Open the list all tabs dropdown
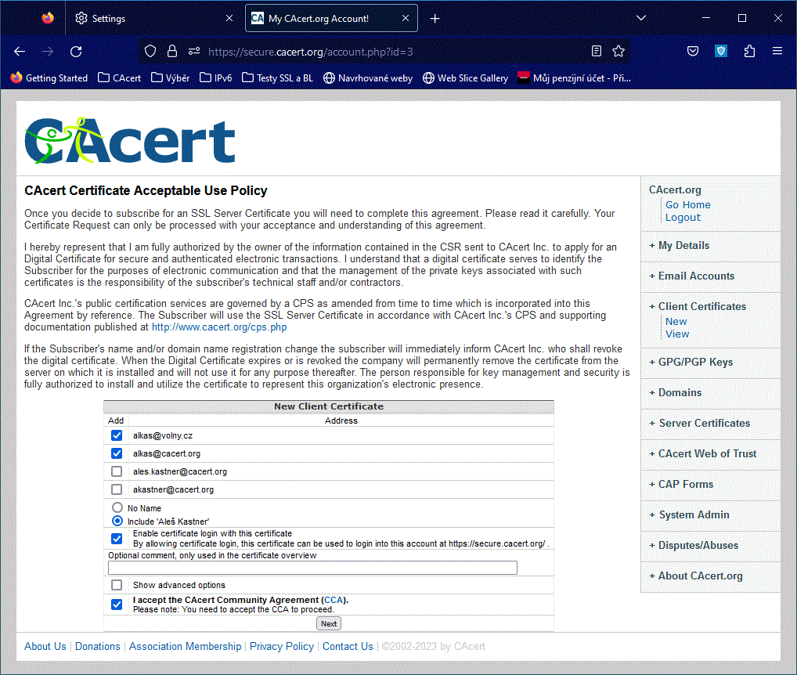 [640, 18]
